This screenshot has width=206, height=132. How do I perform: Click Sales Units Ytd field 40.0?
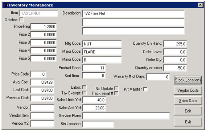point(94,100)
